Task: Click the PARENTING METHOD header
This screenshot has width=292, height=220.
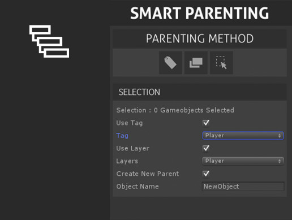Action: point(200,38)
